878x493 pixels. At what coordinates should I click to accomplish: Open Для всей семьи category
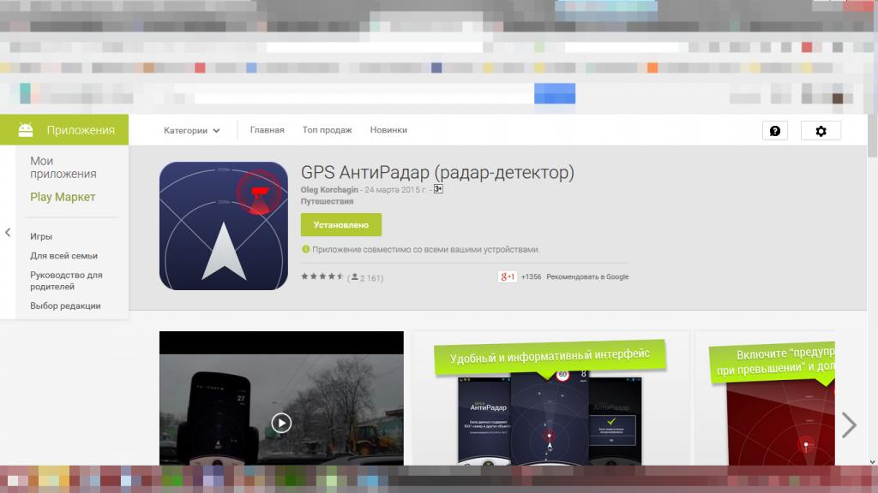63,255
